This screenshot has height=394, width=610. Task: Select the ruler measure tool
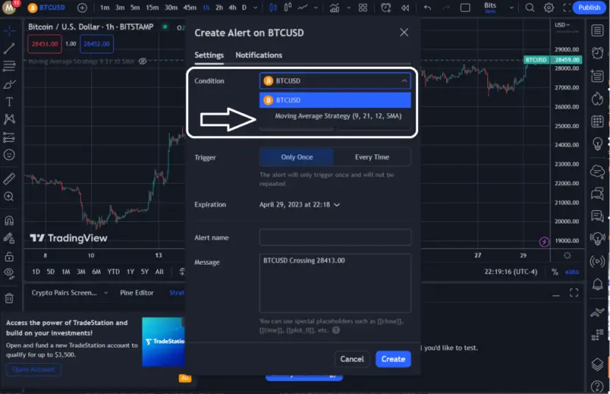pyautogui.click(x=9, y=179)
